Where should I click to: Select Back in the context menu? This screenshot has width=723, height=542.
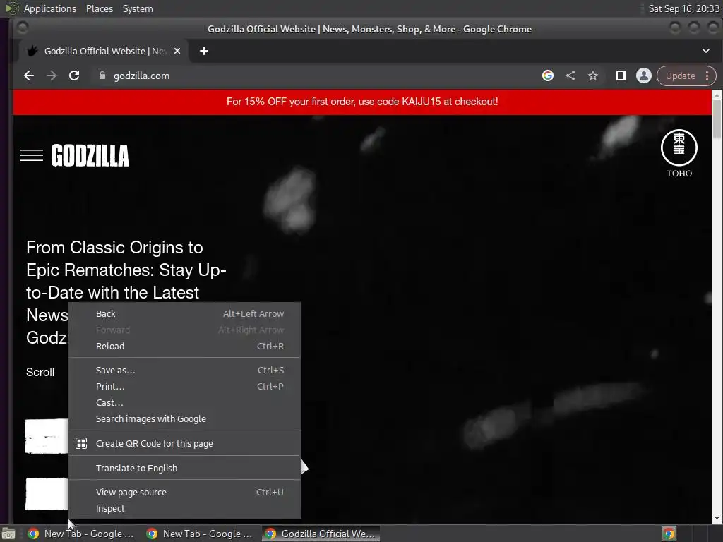[184, 314]
